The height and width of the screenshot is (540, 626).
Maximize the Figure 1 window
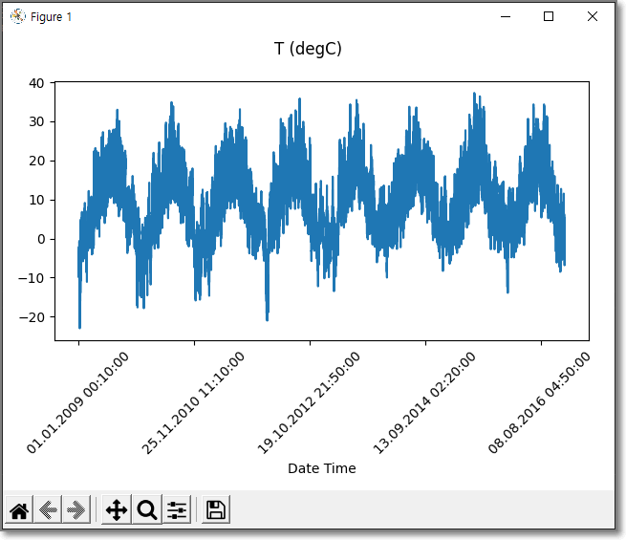pyautogui.click(x=549, y=17)
